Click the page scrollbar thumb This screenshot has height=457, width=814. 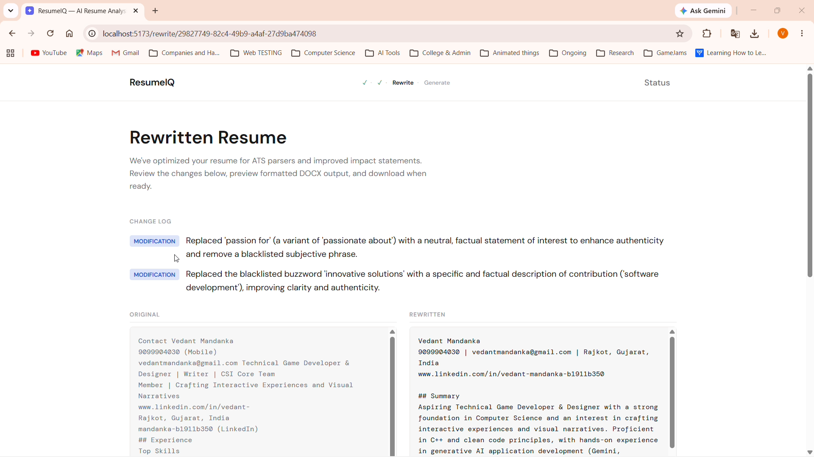tap(810, 176)
